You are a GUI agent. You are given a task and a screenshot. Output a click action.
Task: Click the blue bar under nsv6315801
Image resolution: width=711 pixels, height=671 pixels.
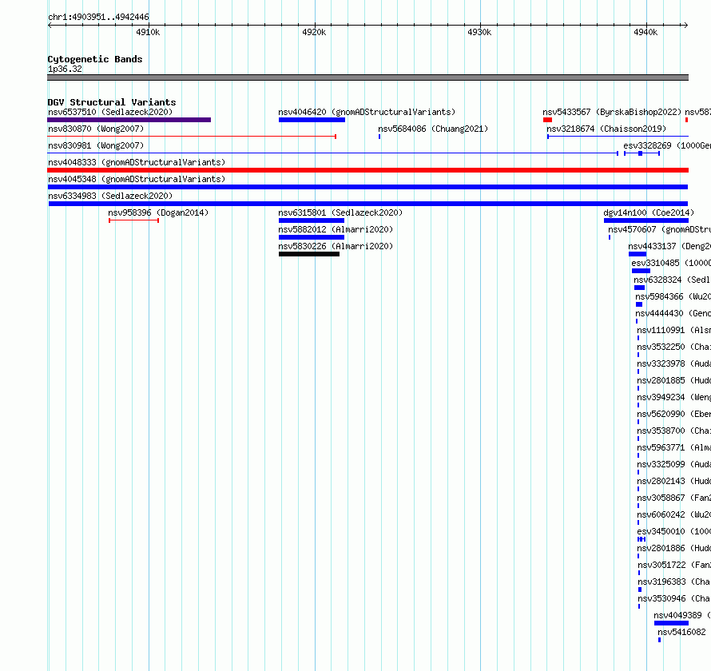coord(311,220)
